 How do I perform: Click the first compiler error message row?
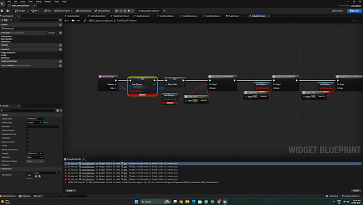tap(213, 163)
